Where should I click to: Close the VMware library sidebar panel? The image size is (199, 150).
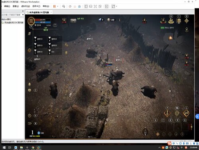click(23, 11)
